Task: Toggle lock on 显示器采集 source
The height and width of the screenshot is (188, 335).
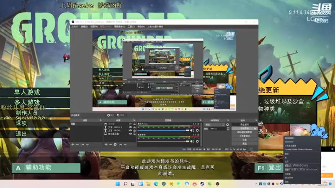Action: click(x=134, y=134)
